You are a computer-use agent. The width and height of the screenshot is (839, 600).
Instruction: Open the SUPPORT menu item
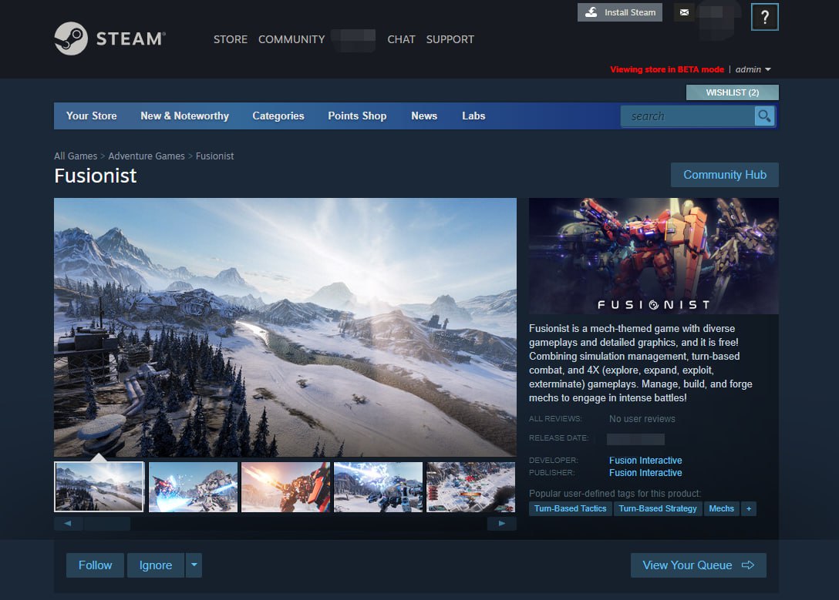(450, 39)
